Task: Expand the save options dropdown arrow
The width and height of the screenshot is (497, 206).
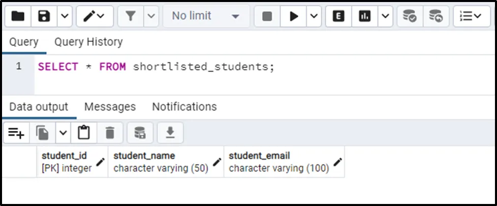Action: (x=64, y=16)
